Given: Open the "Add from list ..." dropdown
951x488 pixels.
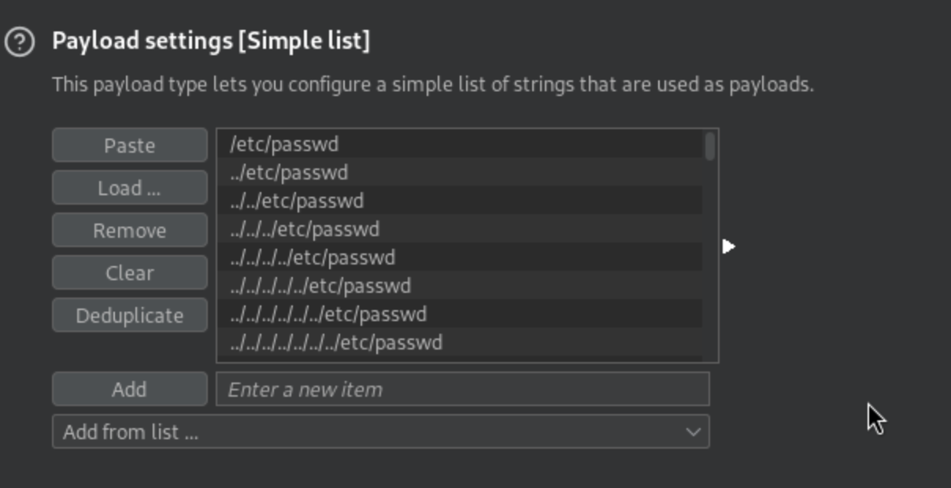Looking at the screenshot, I should pyautogui.click(x=380, y=432).
